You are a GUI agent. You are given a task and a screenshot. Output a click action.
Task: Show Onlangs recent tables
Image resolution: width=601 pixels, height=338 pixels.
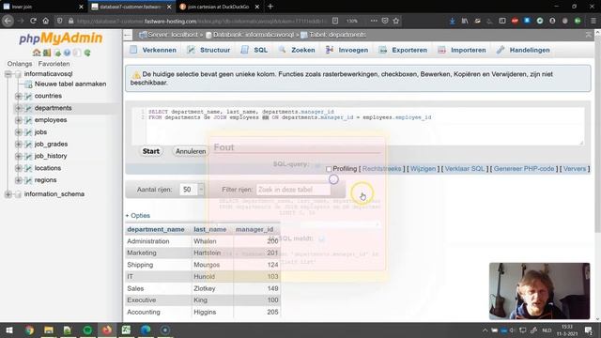20,64
